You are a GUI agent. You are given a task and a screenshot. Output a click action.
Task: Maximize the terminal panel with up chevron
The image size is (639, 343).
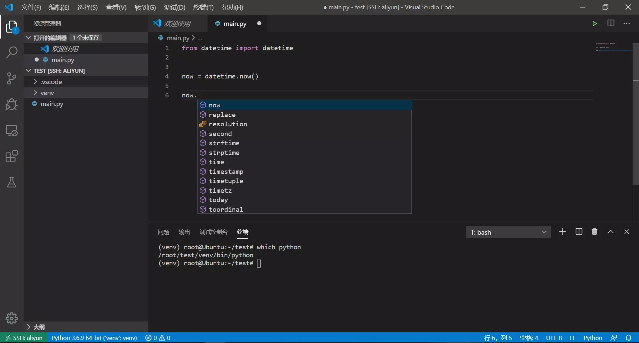pyautogui.click(x=611, y=232)
